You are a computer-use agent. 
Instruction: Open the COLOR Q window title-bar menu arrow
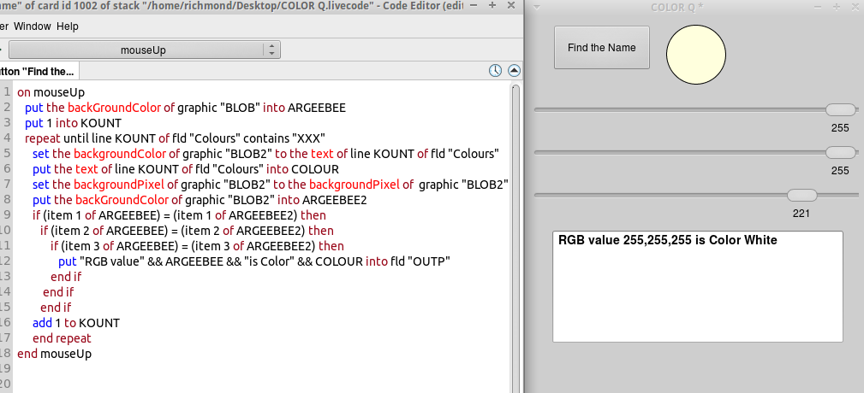coord(536,7)
